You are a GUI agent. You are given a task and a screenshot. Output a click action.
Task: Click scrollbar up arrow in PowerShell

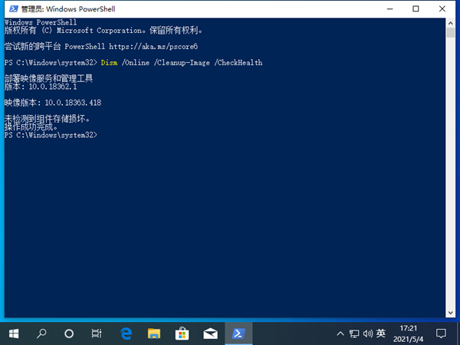(449, 22)
